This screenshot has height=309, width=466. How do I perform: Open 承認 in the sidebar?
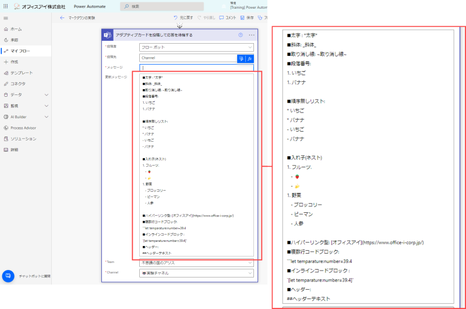point(14,40)
